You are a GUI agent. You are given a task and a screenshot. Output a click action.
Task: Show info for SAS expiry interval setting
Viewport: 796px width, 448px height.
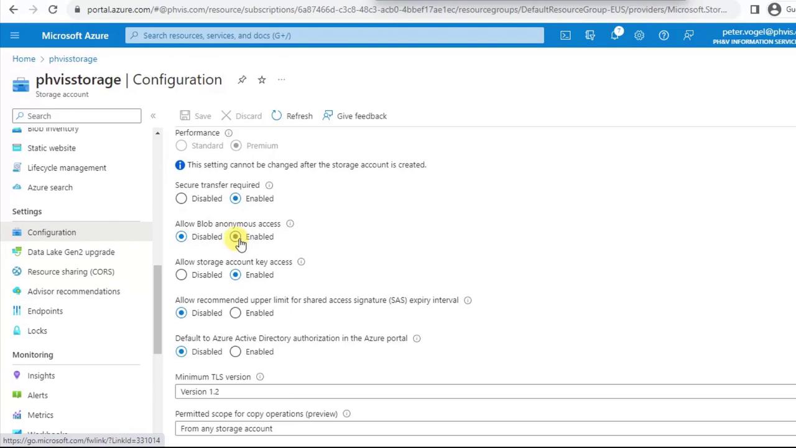tap(468, 300)
